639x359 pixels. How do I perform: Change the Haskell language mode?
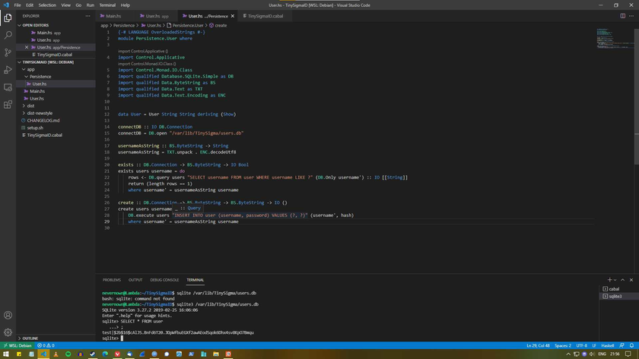(x=607, y=345)
